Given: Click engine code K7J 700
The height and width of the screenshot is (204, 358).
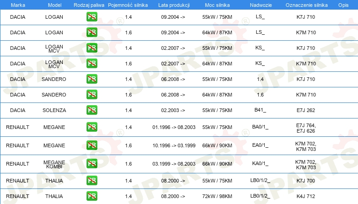Looking at the screenshot, I should (306, 181).
